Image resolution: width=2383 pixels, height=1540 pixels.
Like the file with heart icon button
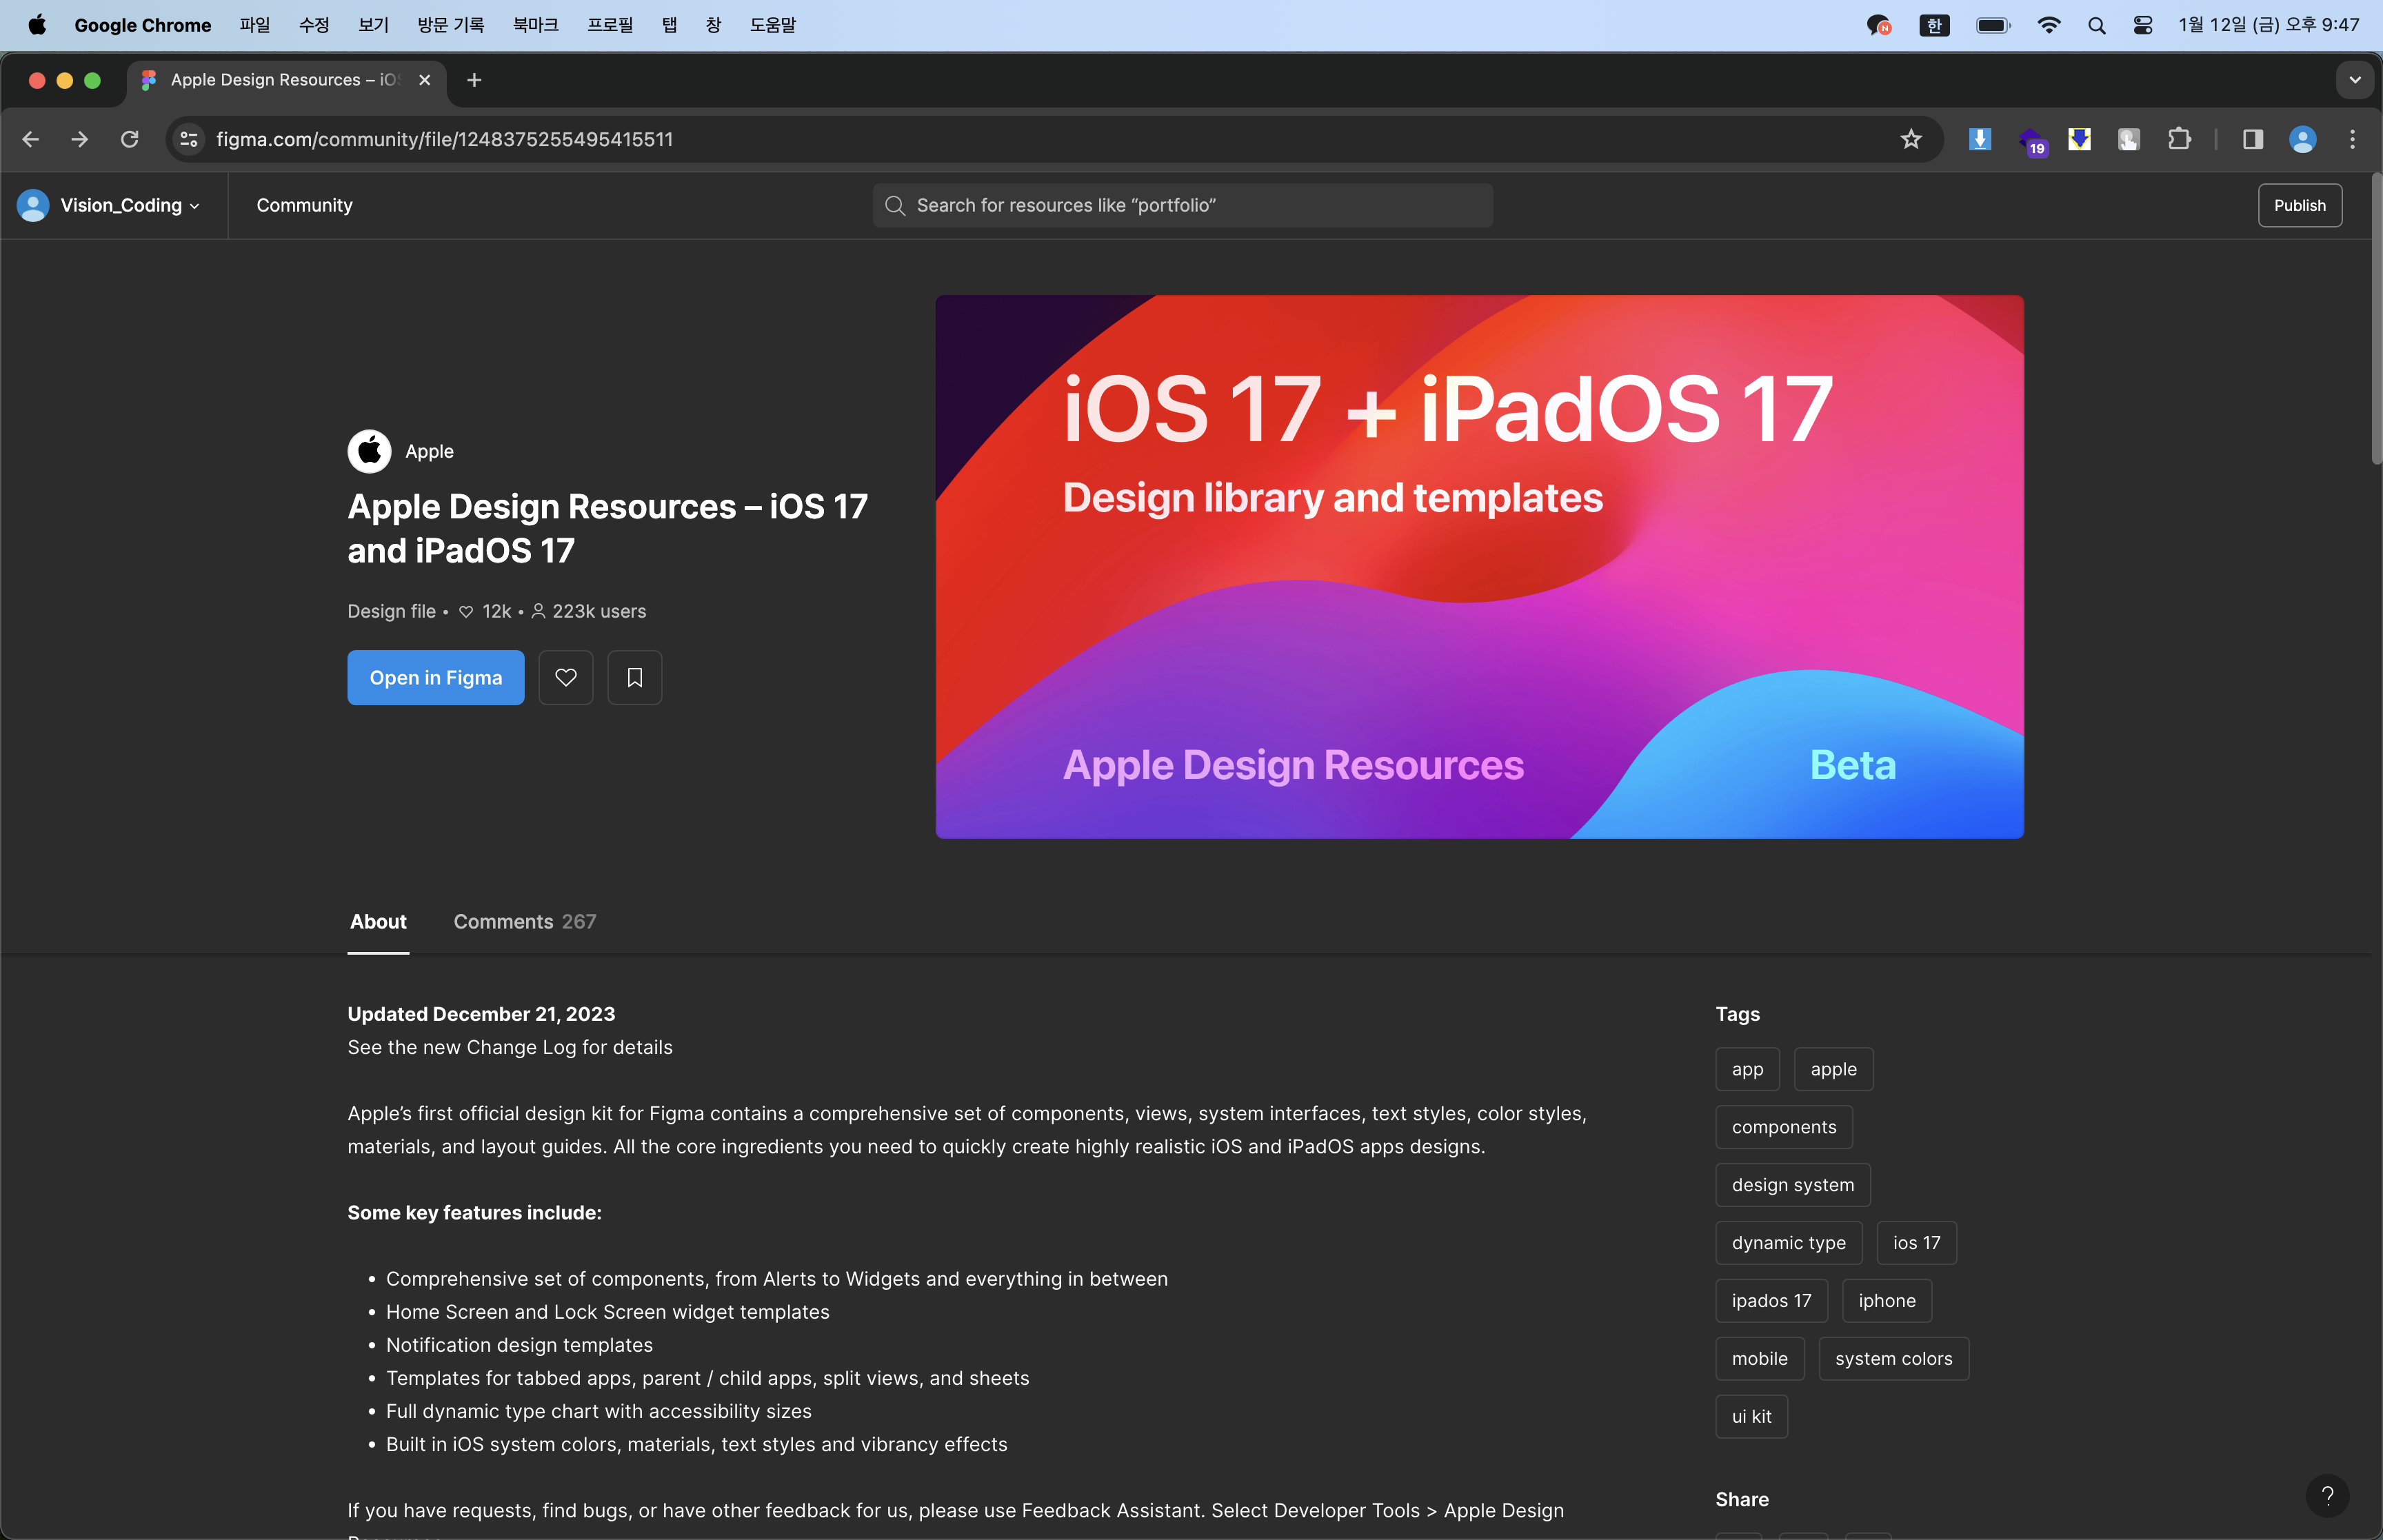pyautogui.click(x=565, y=677)
